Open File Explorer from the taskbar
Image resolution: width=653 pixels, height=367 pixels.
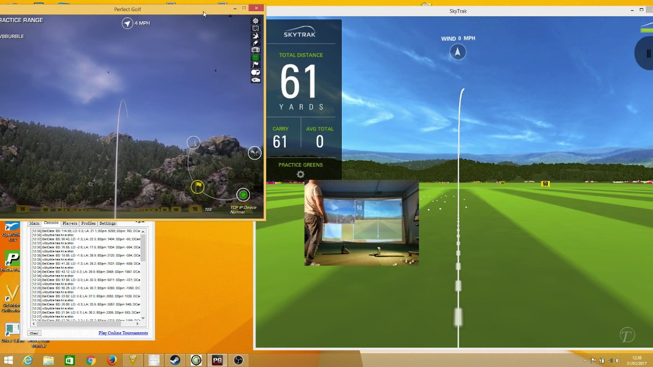click(48, 360)
